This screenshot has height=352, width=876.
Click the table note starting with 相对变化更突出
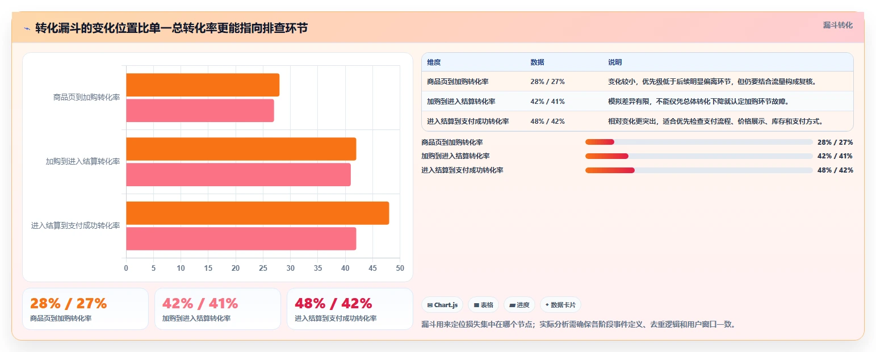(715, 121)
